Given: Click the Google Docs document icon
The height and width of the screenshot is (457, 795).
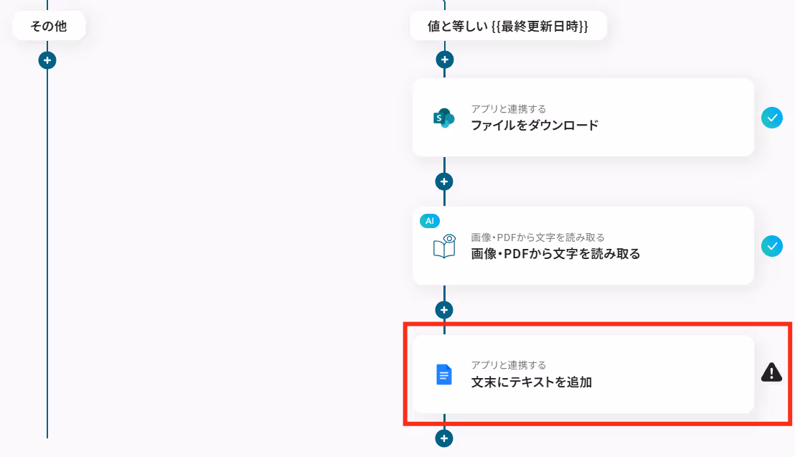Looking at the screenshot, I should click(444, 374).
